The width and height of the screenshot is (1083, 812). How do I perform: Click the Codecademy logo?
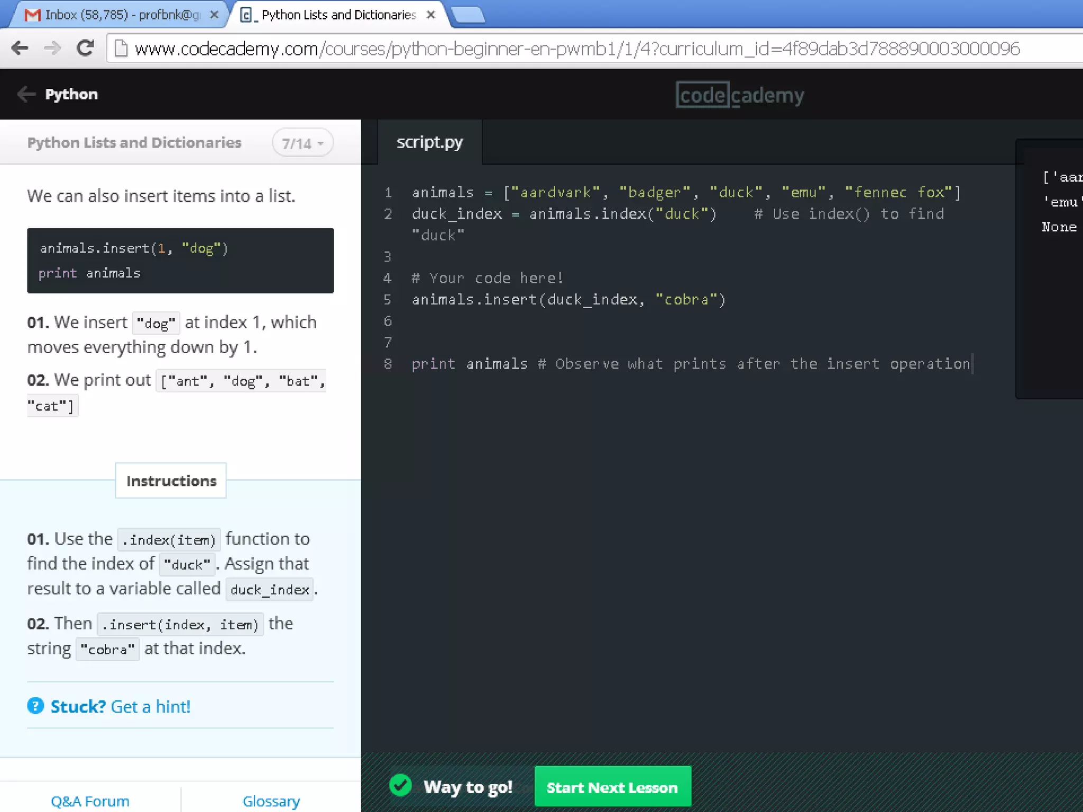(x=740, y=95)
